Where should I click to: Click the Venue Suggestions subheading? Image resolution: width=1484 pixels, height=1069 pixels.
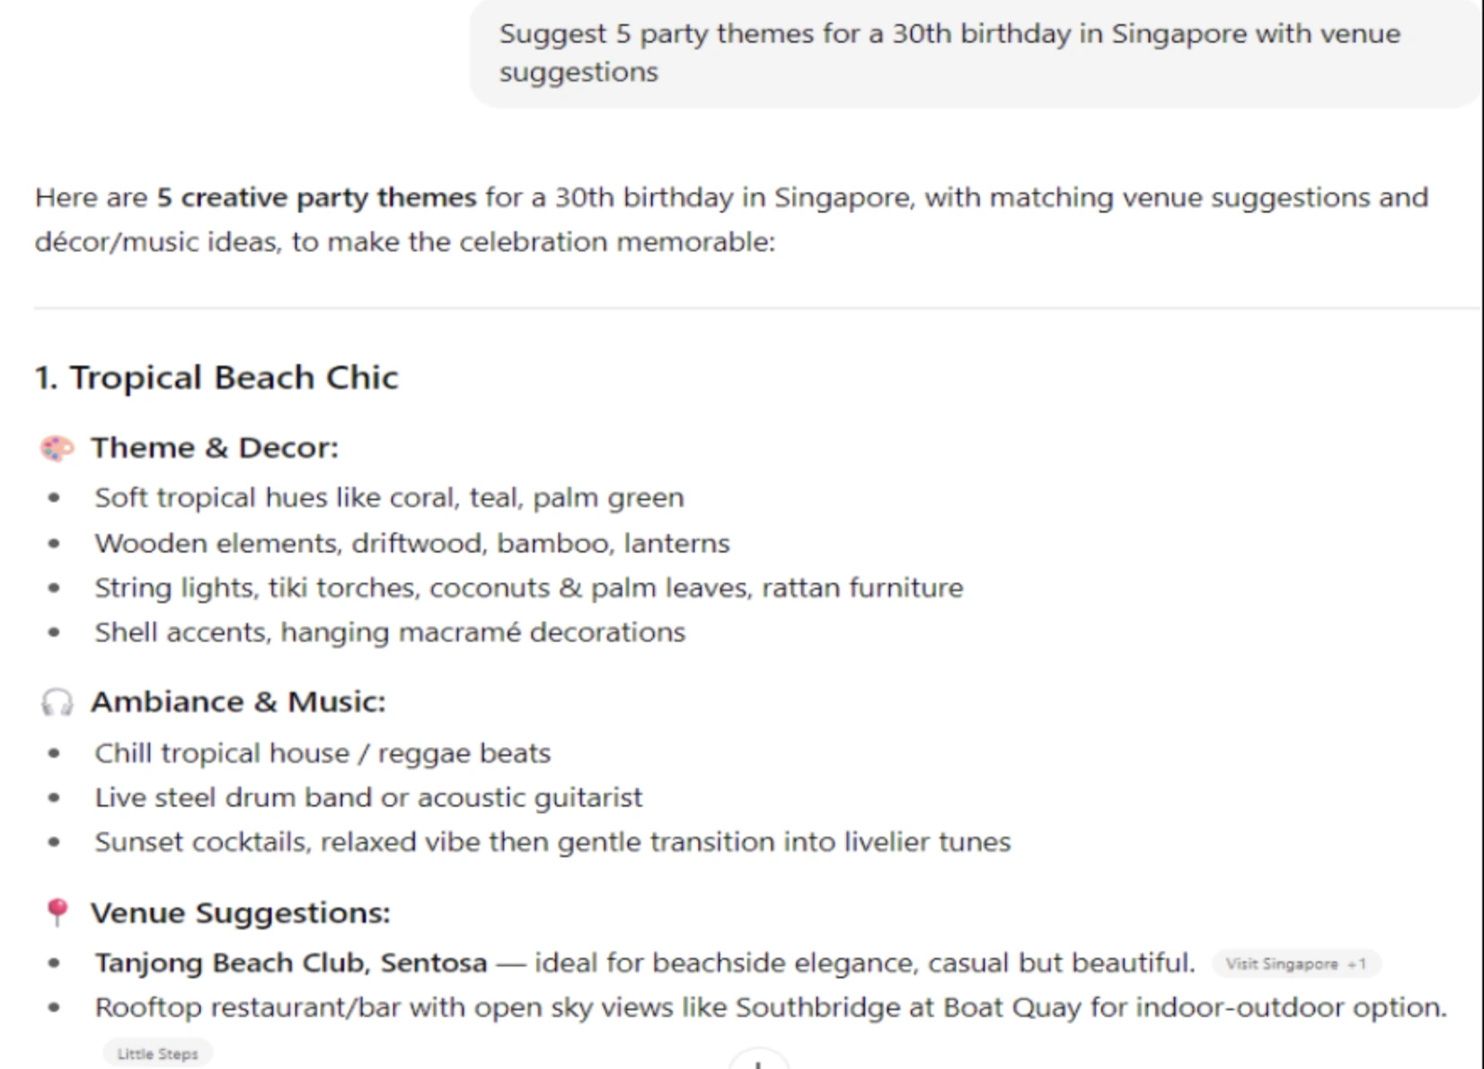click(241, 913)
